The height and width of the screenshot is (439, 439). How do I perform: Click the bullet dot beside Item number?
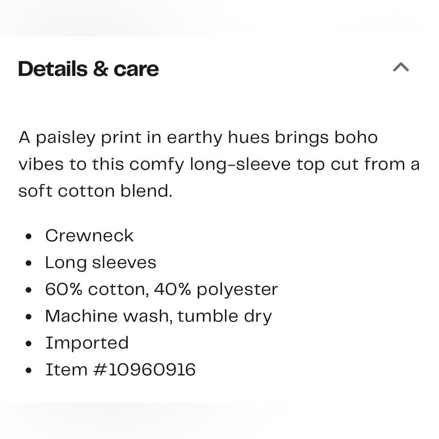(x=28, y=371)
